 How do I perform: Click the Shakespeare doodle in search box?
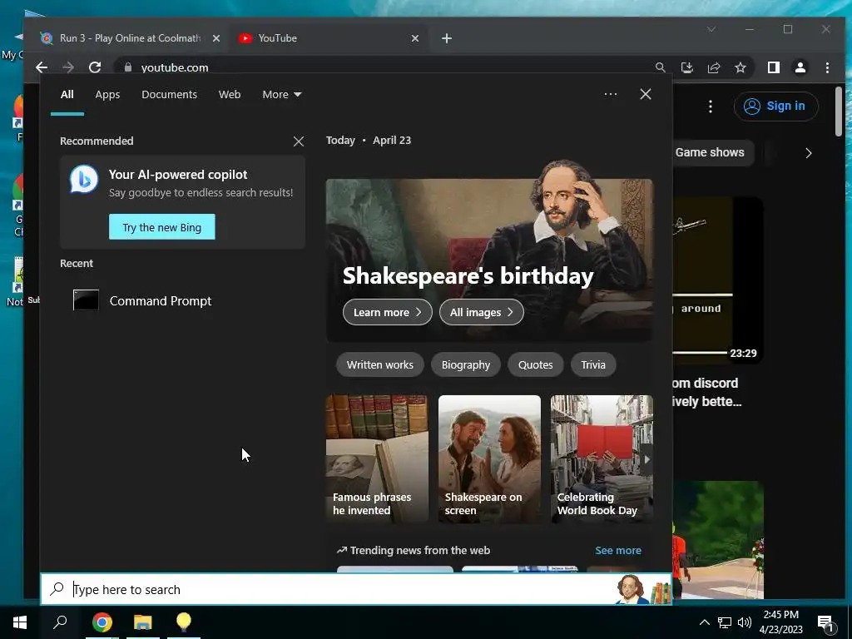click(x=643, y=590)
